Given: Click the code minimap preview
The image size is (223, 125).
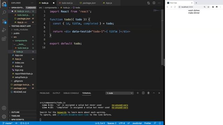Looking at the screenshot, I should tap(157, 11).
